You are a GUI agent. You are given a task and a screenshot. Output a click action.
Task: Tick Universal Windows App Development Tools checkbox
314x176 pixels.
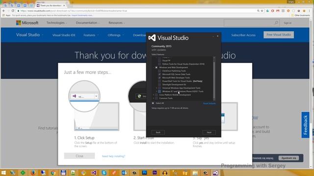click(159, 88)
